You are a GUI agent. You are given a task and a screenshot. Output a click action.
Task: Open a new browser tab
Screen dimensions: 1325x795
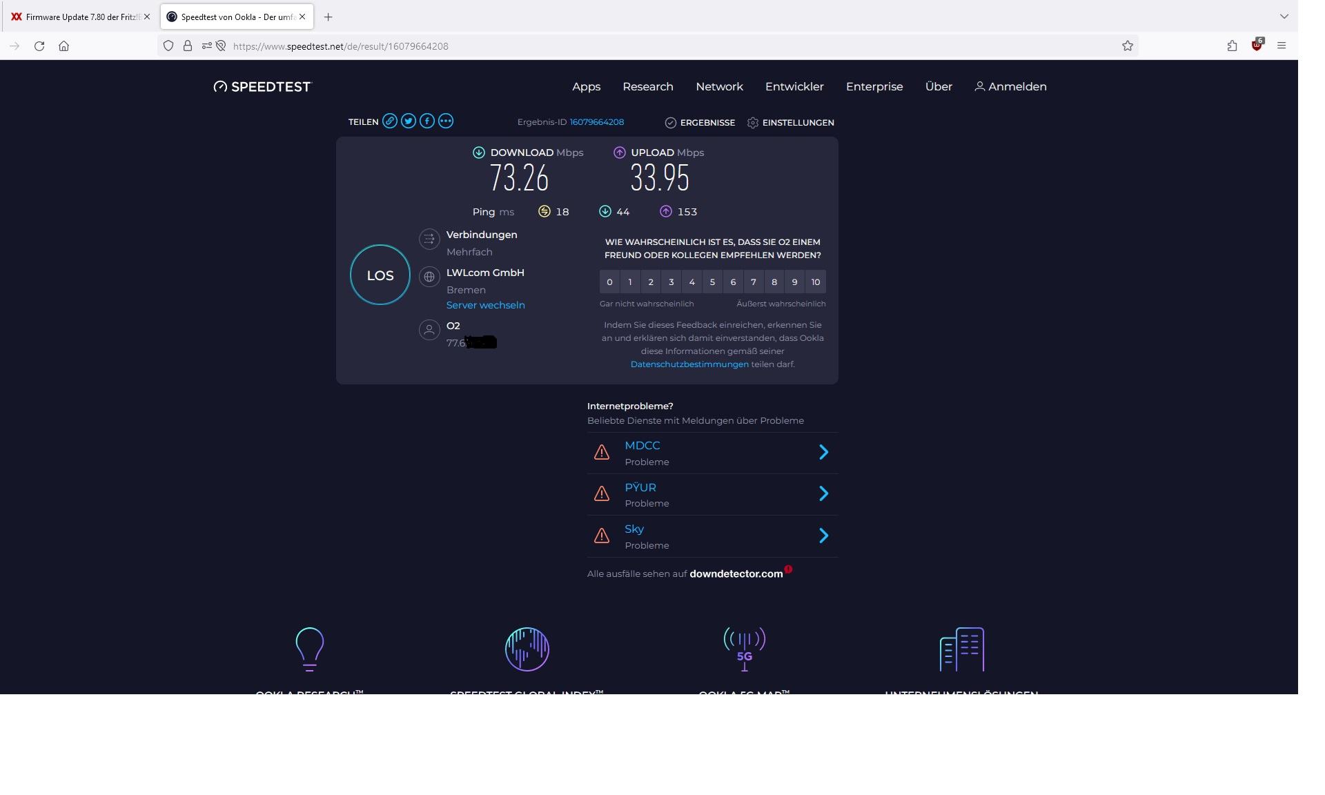point(328,17)
